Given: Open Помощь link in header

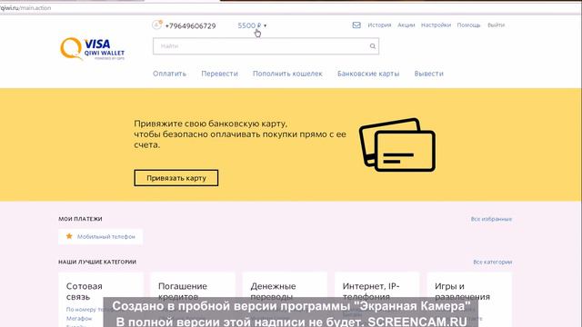Looking at the screenshot, I should tap(468, 25).
